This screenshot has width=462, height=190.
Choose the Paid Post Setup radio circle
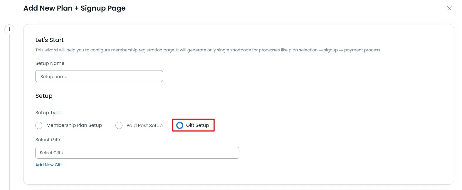[x=119, y=125]
